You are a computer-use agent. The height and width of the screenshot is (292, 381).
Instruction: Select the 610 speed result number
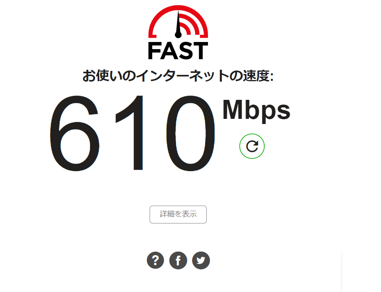click(x=133, y=133)
